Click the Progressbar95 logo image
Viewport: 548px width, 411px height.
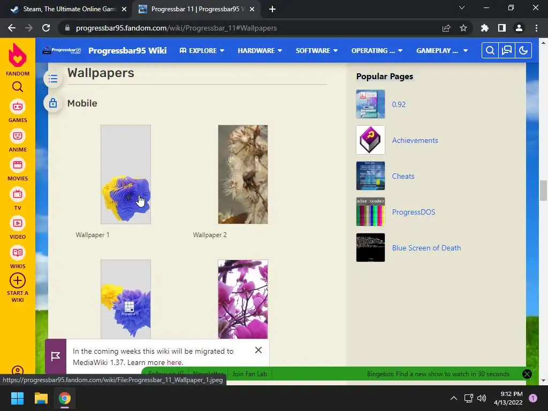[62, 51]
